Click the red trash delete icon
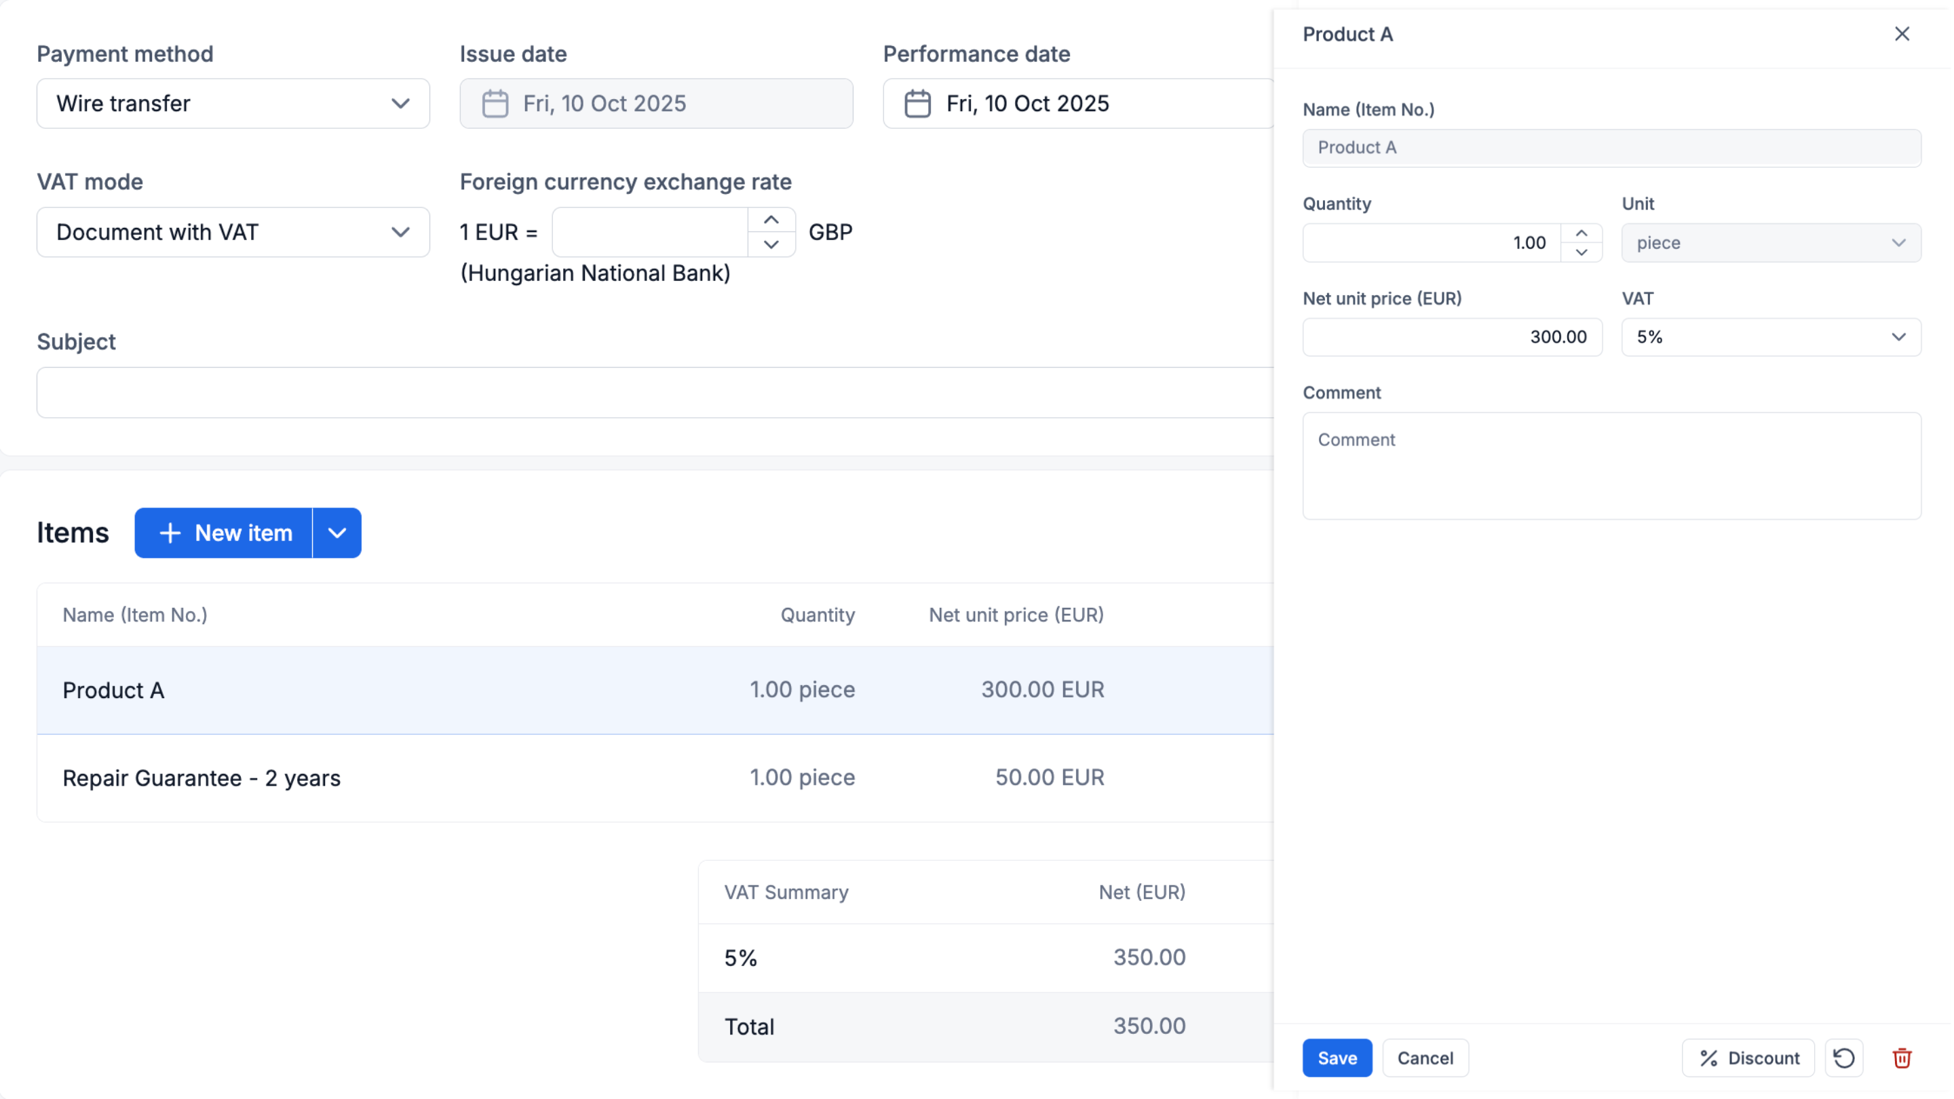 point(1901,1058)
